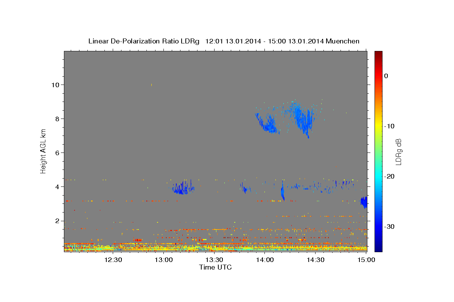The width and height of the screenshot is (454, 302).
Task: Select the 'Muenchen' location text in the title
Action: 343,41
